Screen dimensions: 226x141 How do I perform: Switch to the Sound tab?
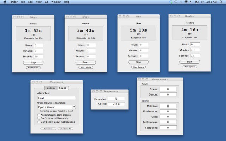coord(63,88)
